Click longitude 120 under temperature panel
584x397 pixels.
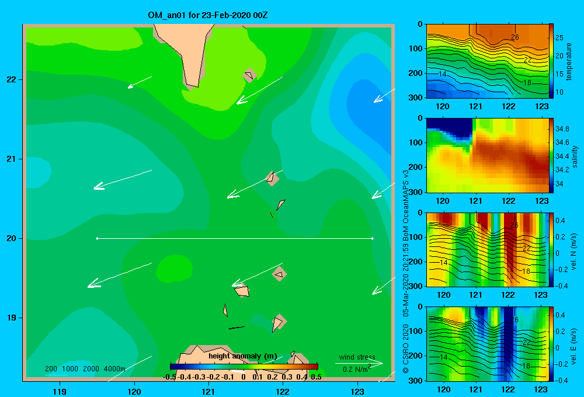pyautogui.click(x=443, y=106)
